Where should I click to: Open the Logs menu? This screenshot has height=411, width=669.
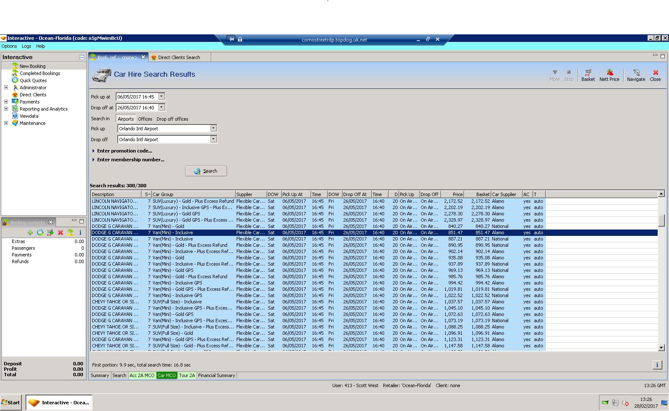(x=26, y=46)
